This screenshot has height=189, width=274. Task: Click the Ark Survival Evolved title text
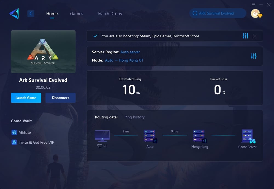(43, 80)
